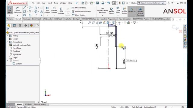Click the Undo icon

tap(108, 3)
